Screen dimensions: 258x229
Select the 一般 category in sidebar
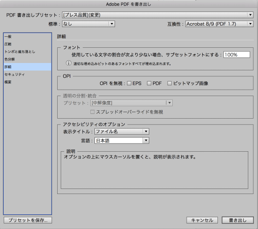point(28,37)
